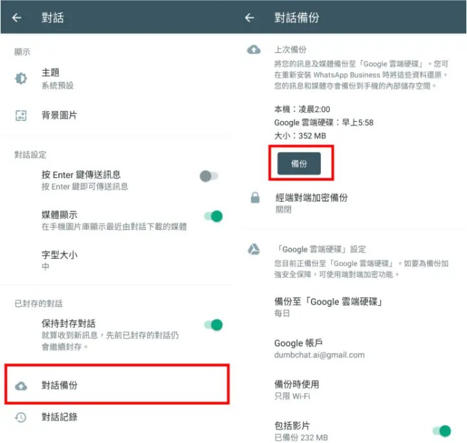
Task: Tap the 每日 backup frequency value
Action: [x=282, y=313]
